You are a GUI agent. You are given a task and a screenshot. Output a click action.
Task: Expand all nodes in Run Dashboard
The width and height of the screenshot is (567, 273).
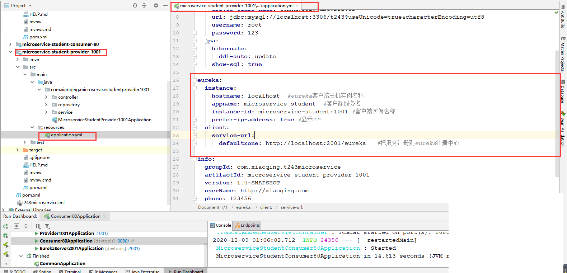17,226
